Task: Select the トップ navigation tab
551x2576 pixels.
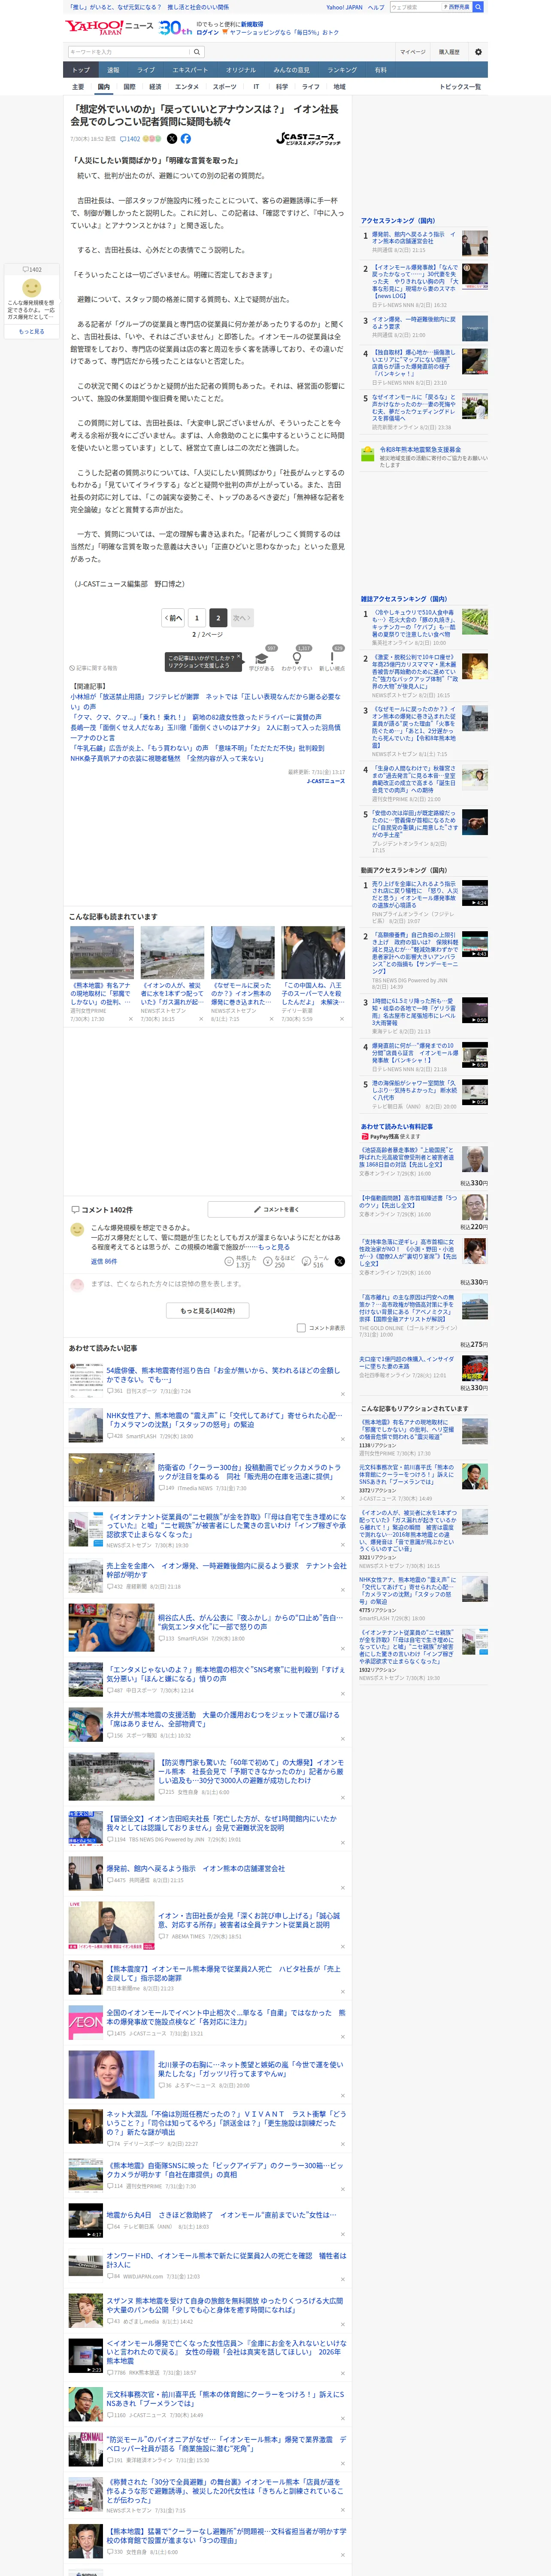Action: pos(81,70)
